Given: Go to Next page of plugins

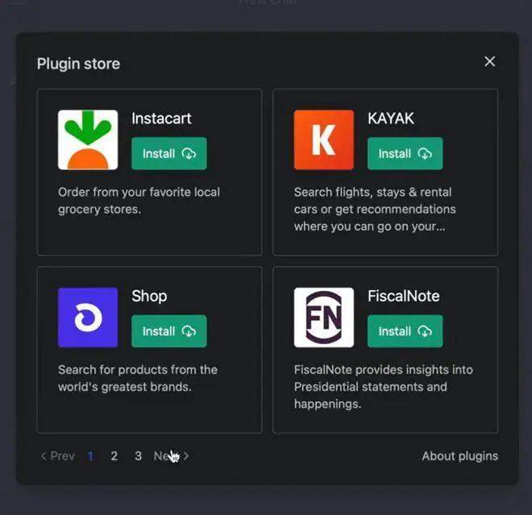Looking at the screenshot, I should pos(172,456).
